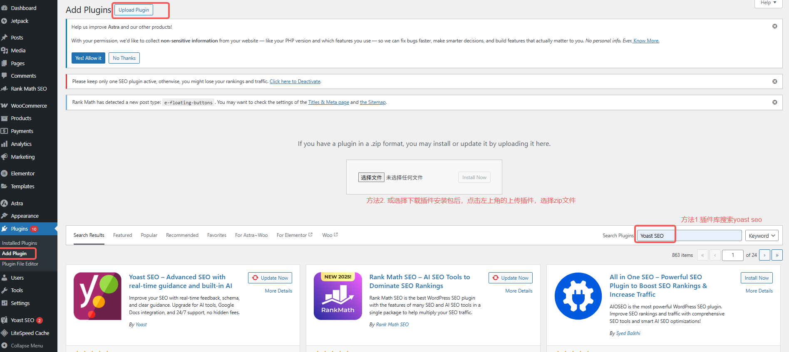This screenshot has height=352, width=789.
Task: Dismiss the Astra improvement notice
Action: point(774,26)
